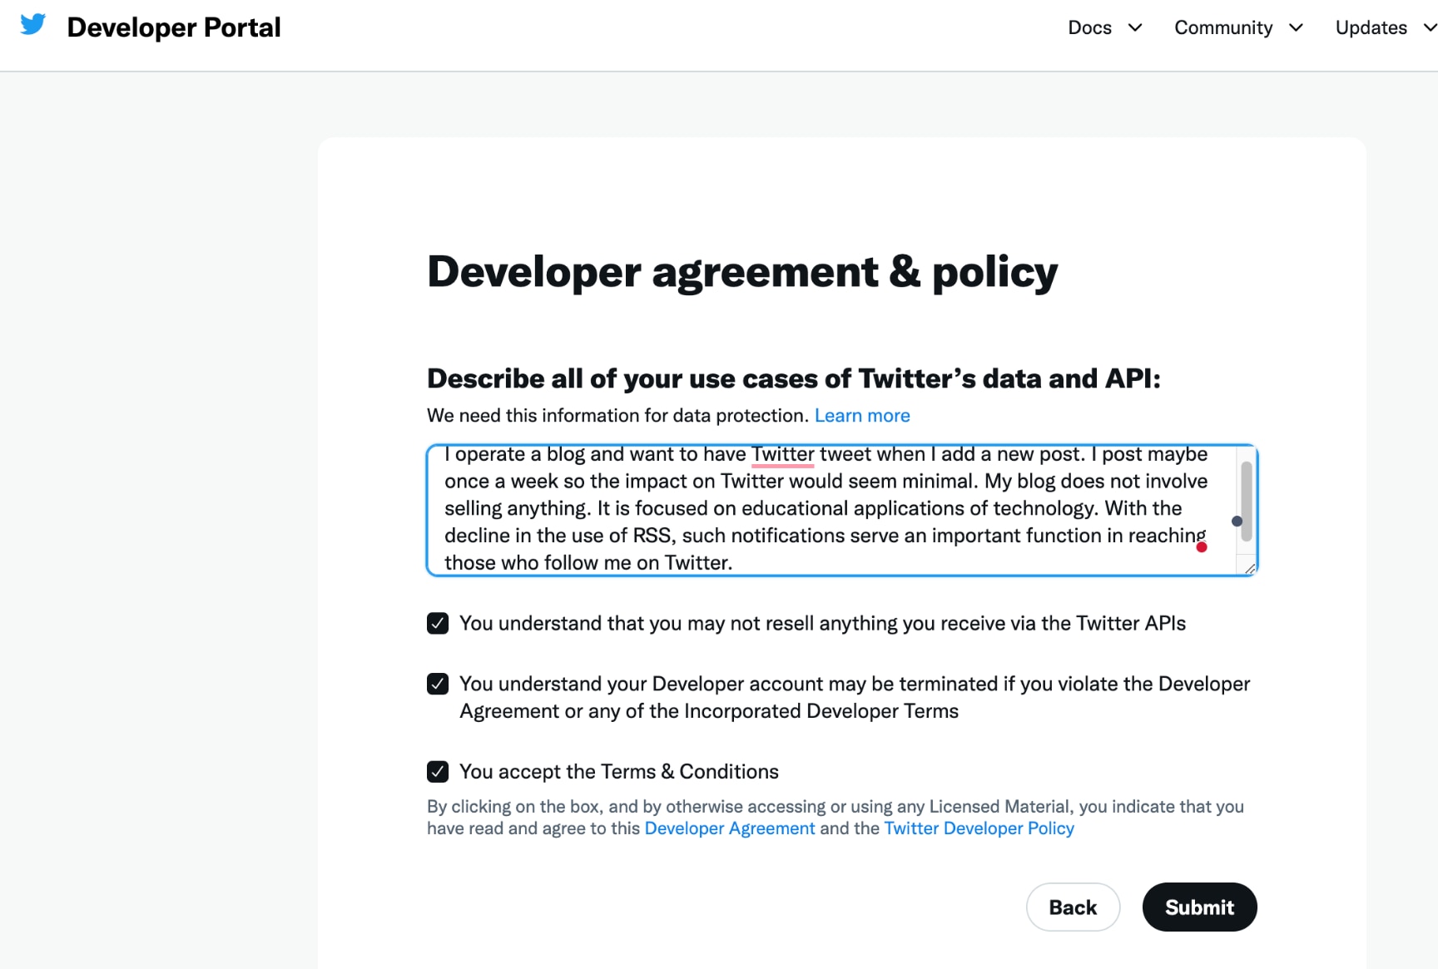Viewport: 1438px width, 969px height.
Task: Uncheck the accept Terms & Conditions checkbox
Action: coord(438,771)
